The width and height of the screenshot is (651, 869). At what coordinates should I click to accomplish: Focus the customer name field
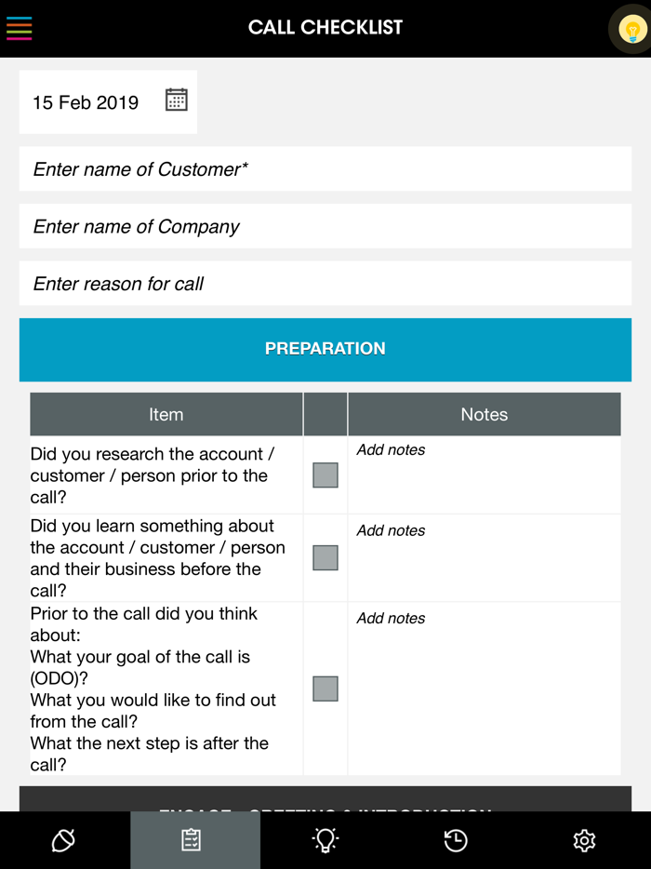pos(325,169)
